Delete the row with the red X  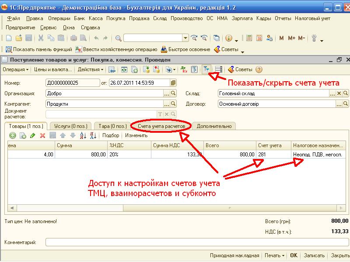(x=42, y=135)
